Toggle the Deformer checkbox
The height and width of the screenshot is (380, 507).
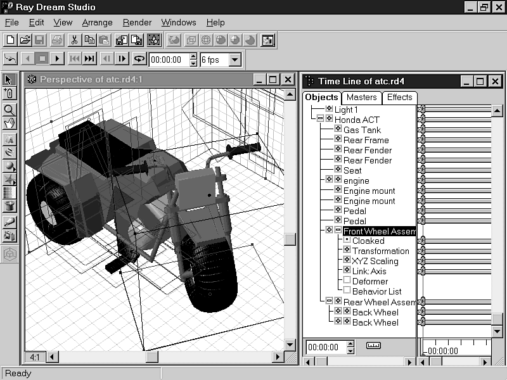pos(347,281)
